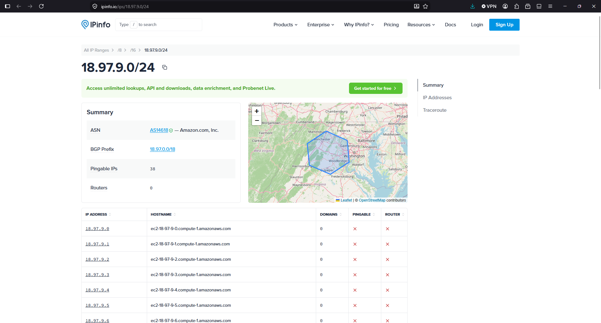The image size is (601, 323).
Task: Click the Pingable IPs label
Action: [x=104, y=169]
